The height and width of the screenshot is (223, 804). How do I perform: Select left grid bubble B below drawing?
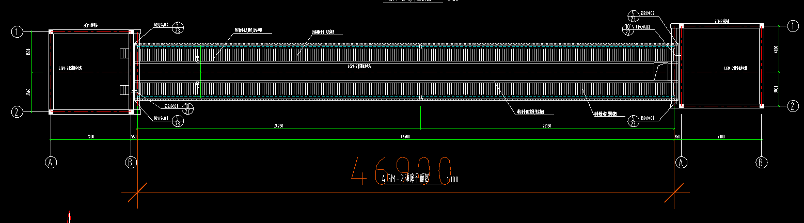131,162
